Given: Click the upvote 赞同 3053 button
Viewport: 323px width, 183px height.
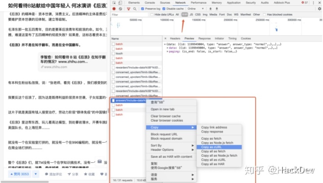Looking at the screenshot, I should tap(20, 174).
